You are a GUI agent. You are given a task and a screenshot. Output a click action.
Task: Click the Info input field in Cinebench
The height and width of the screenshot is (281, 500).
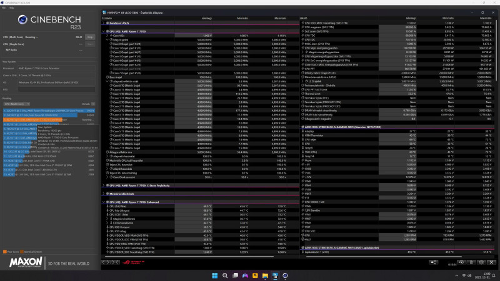point(57,89)
